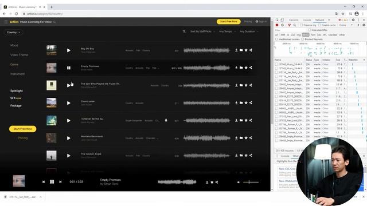Add 'Countryside' to a folder
Image resolution: width=367 pixels, height=206 pixels.
(x=241, y=103)
